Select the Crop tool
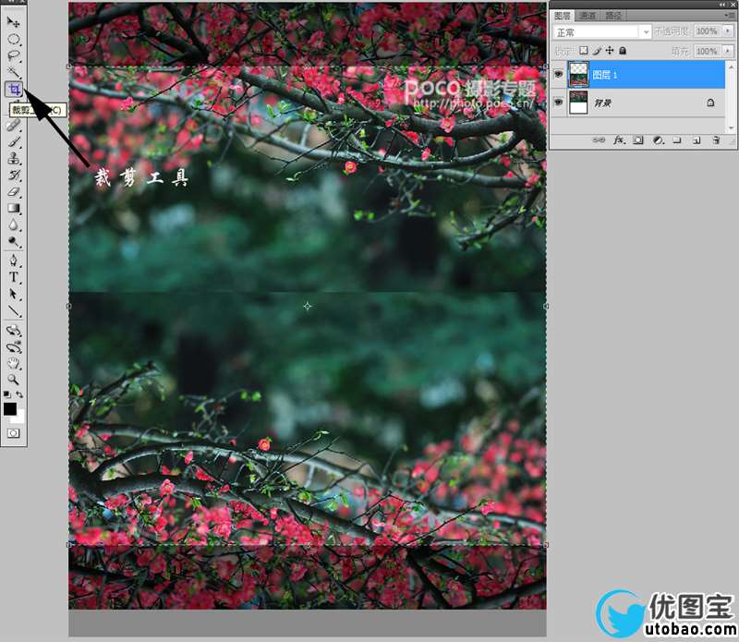This screenshot has height=642, width=739. (x=14, y=89)
